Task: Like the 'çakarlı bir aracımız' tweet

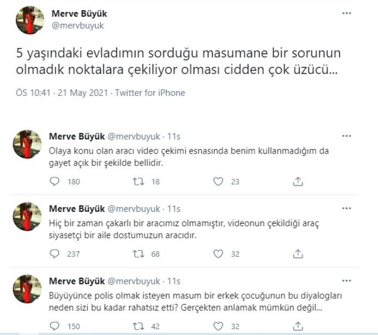Action: 218,254
